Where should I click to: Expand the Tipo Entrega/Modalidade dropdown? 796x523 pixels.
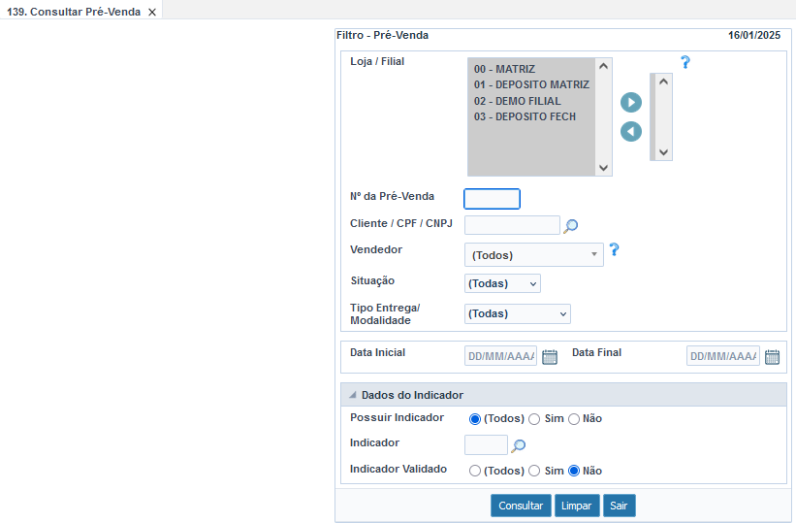tap(518, 314)
